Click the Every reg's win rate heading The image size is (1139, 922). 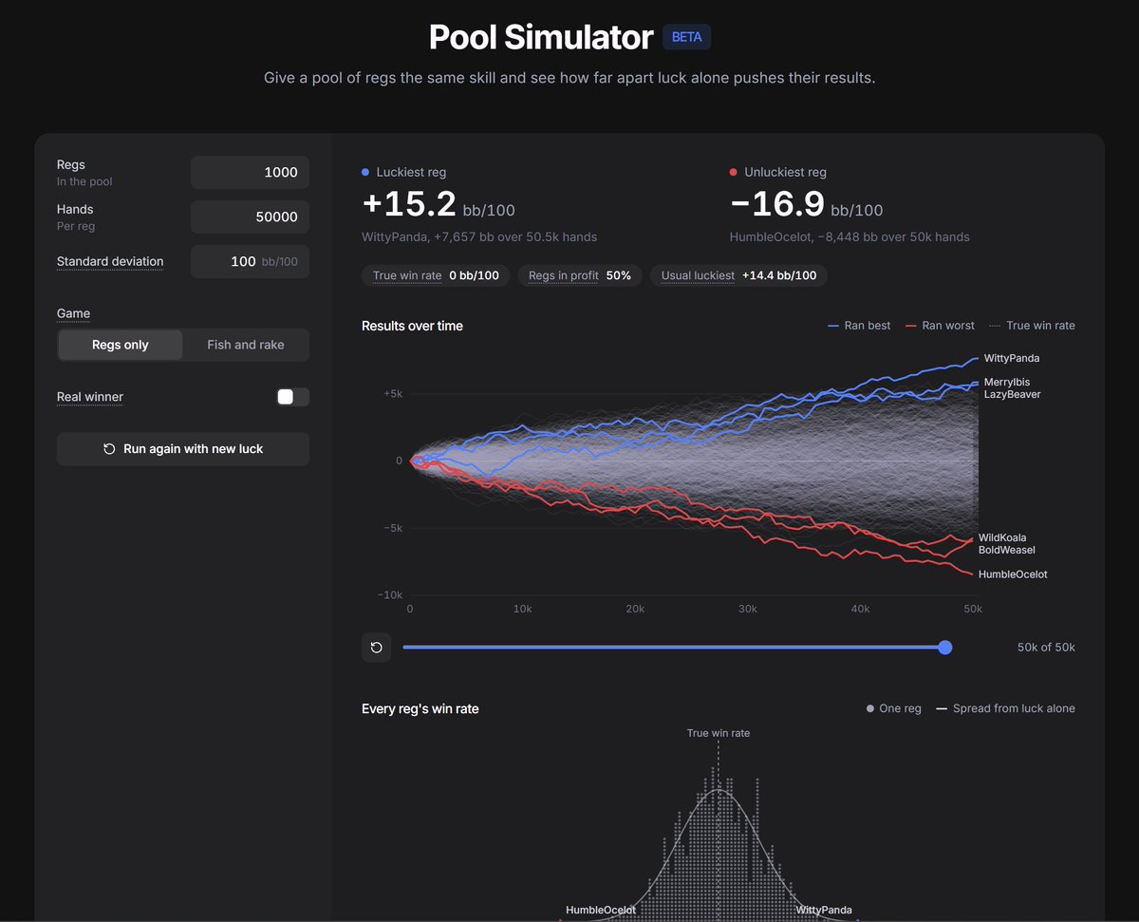(x=420, y=708)
